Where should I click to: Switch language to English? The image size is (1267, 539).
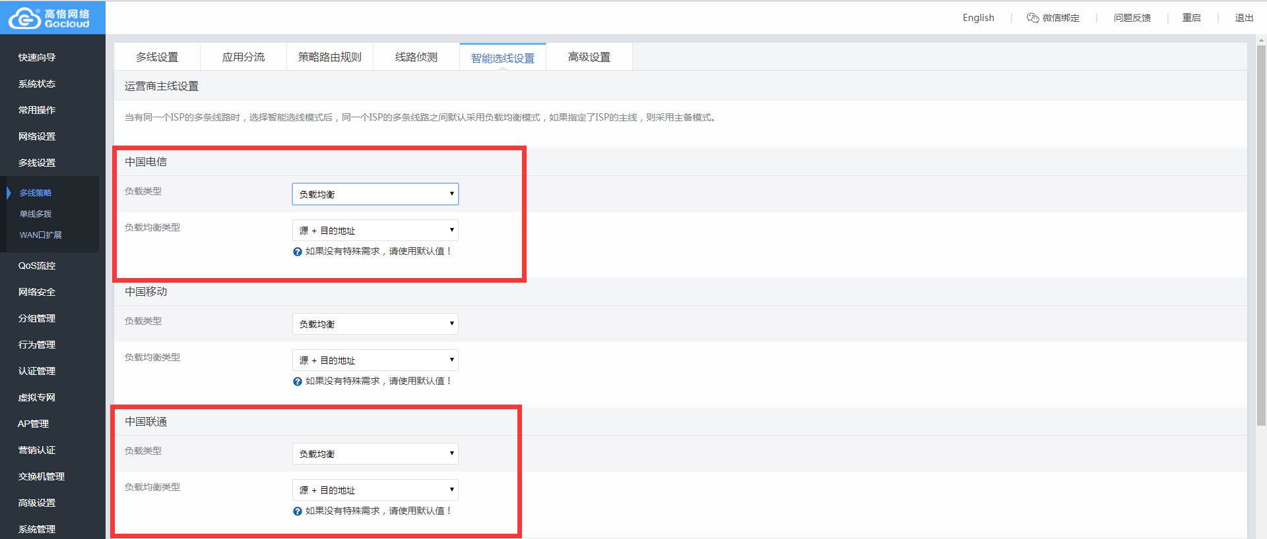click(978, 18)
